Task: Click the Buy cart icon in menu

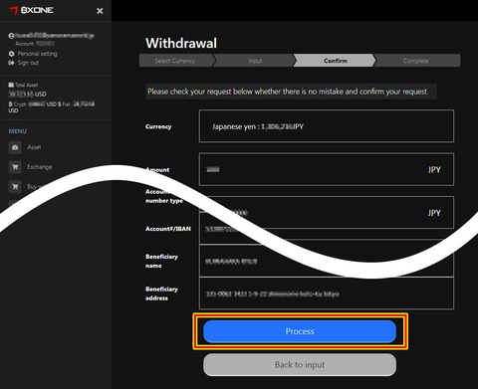Action: [x=15, y=186]
